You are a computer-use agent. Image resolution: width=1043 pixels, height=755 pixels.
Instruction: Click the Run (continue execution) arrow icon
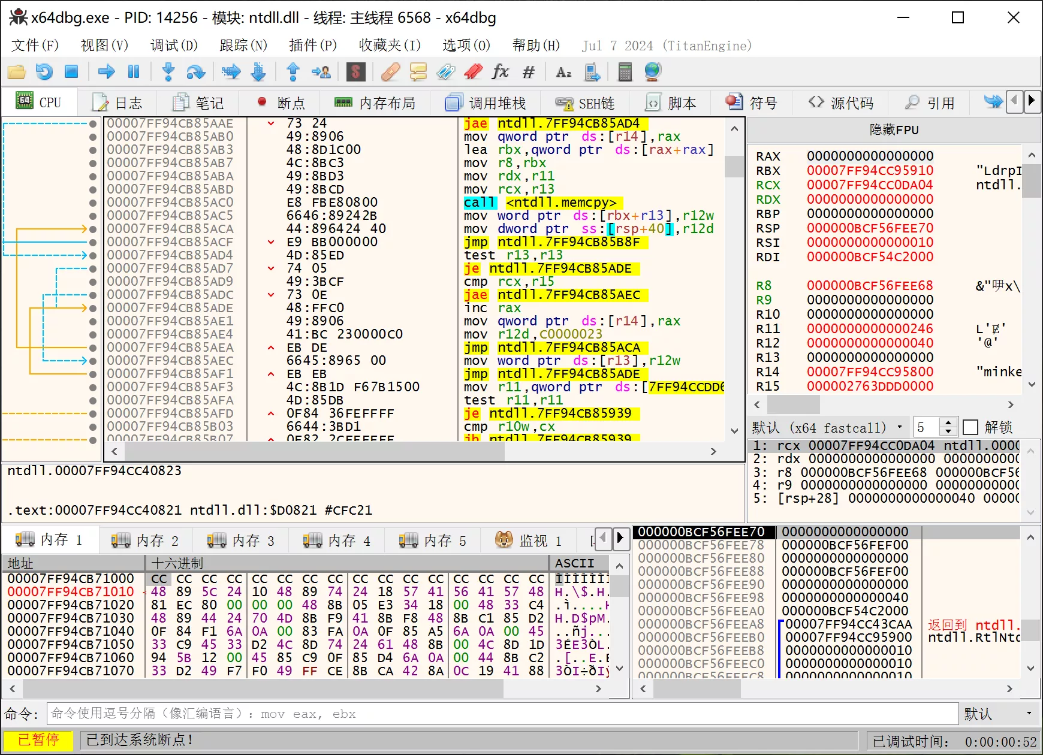tap(106, 72)
